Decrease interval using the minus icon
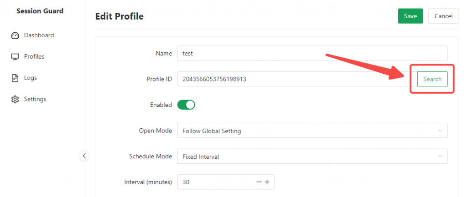Viewport: 467px width, 197px height. [259, 182]
